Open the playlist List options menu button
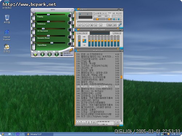182x136 pixels. [x=117, y=123]
